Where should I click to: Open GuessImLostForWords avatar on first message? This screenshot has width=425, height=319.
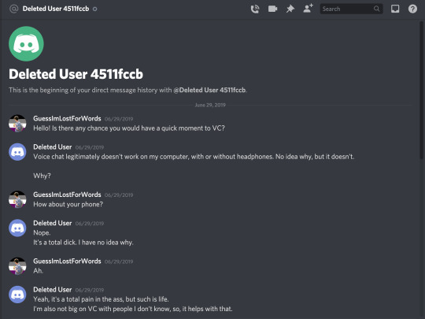(17, 124)
